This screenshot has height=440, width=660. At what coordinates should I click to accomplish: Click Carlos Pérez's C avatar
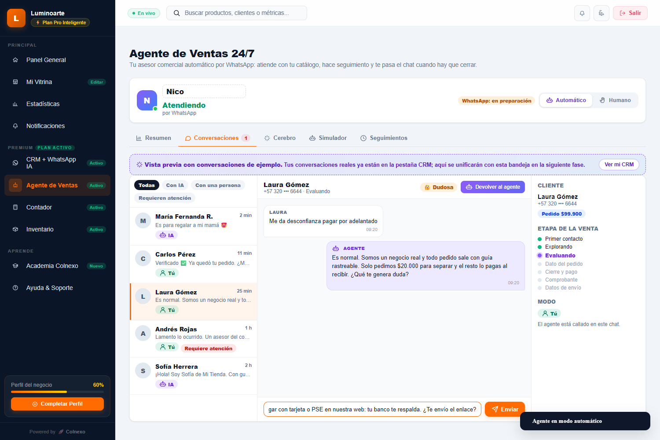(x=143, y=259)
